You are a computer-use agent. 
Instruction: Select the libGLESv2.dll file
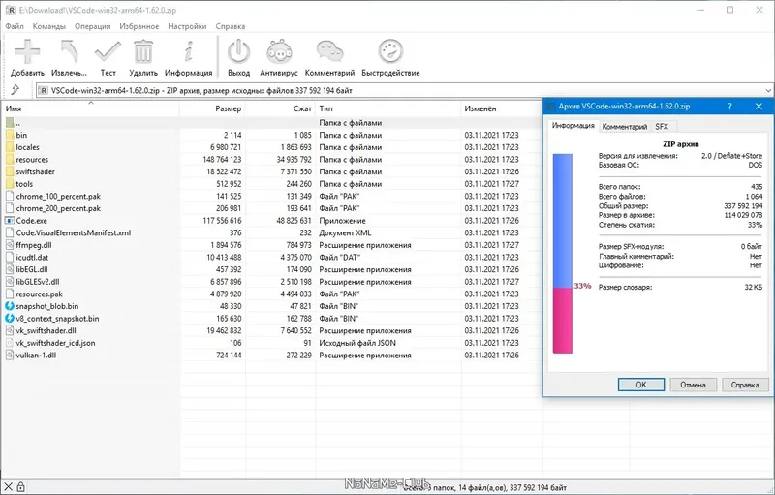[38, 282]
